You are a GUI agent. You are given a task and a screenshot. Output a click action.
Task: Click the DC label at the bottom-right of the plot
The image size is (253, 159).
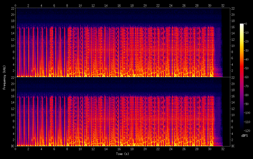[x=233, y=146]
